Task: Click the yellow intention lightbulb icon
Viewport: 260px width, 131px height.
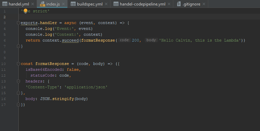Action: [x=25, y=11]
